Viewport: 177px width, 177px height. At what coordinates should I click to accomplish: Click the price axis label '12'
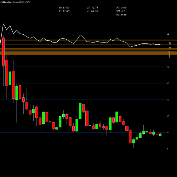[x=168, y=132]
